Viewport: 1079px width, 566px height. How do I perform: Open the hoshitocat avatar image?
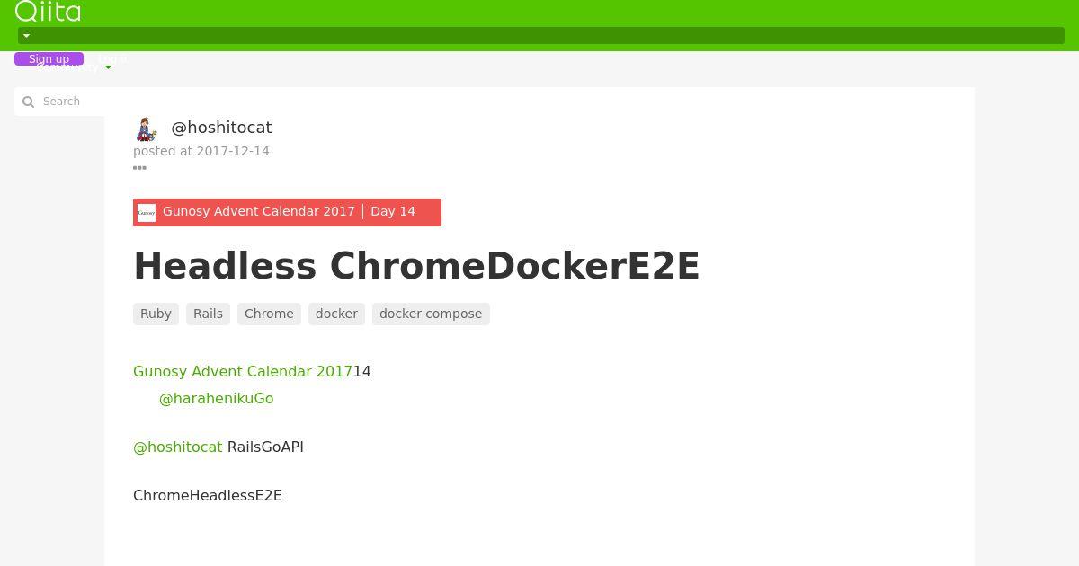[147, 128]
